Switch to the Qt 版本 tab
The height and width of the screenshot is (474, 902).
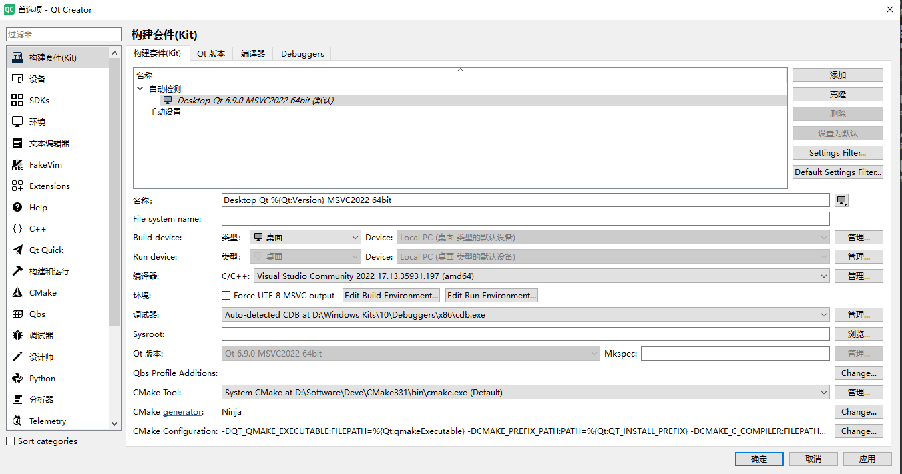[211, 54]
